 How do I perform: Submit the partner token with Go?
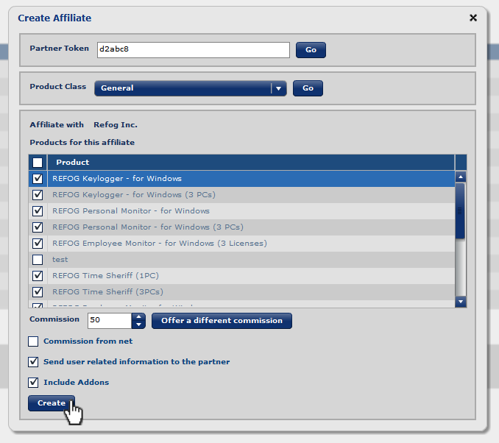click(x=311, y=50)
